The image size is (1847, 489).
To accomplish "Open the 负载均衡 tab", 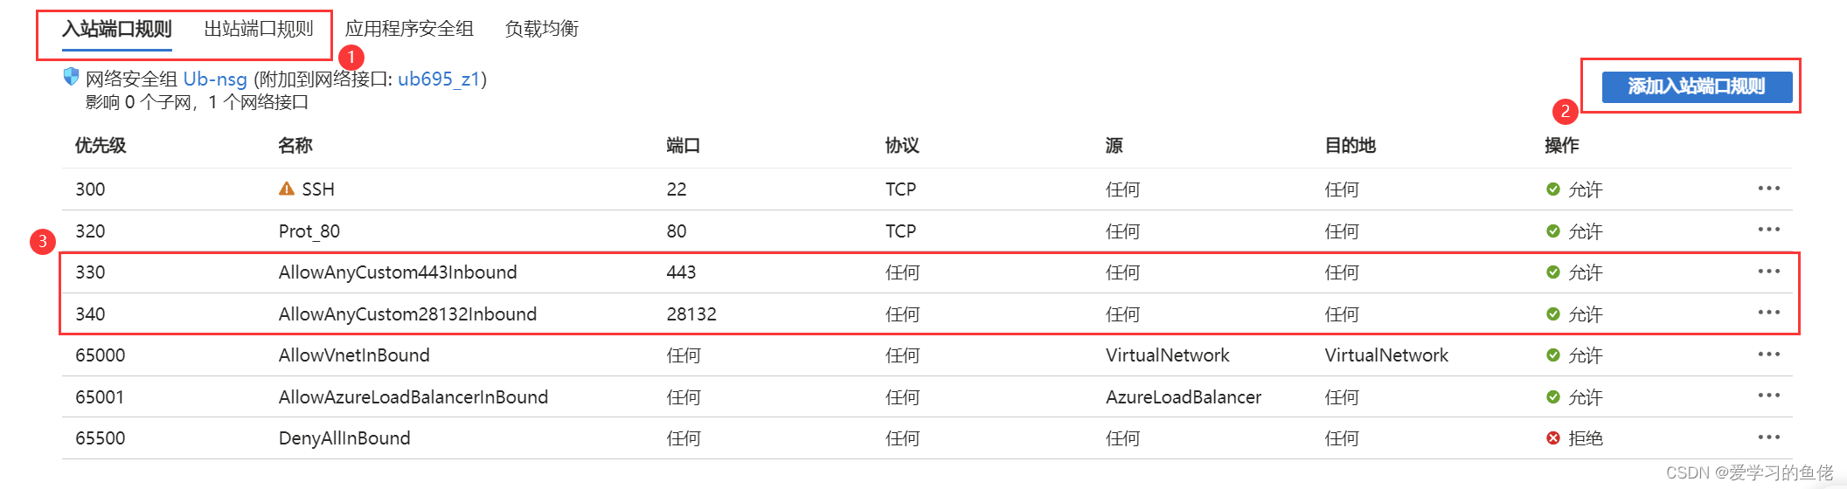I will click(x=541, y=29).
